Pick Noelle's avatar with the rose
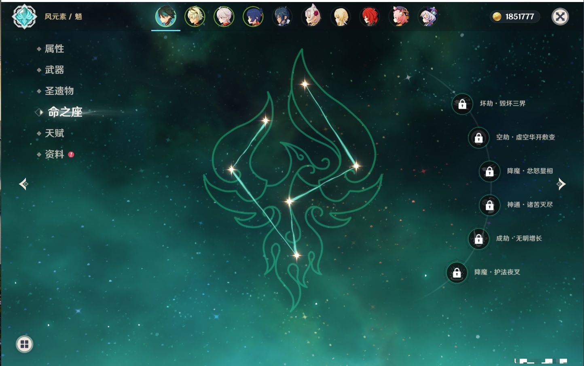Image resolution: width=584 pixels, height=366 pixels. pyautogui.click(x=311, y=17)
